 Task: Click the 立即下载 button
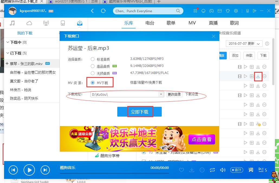139,112
